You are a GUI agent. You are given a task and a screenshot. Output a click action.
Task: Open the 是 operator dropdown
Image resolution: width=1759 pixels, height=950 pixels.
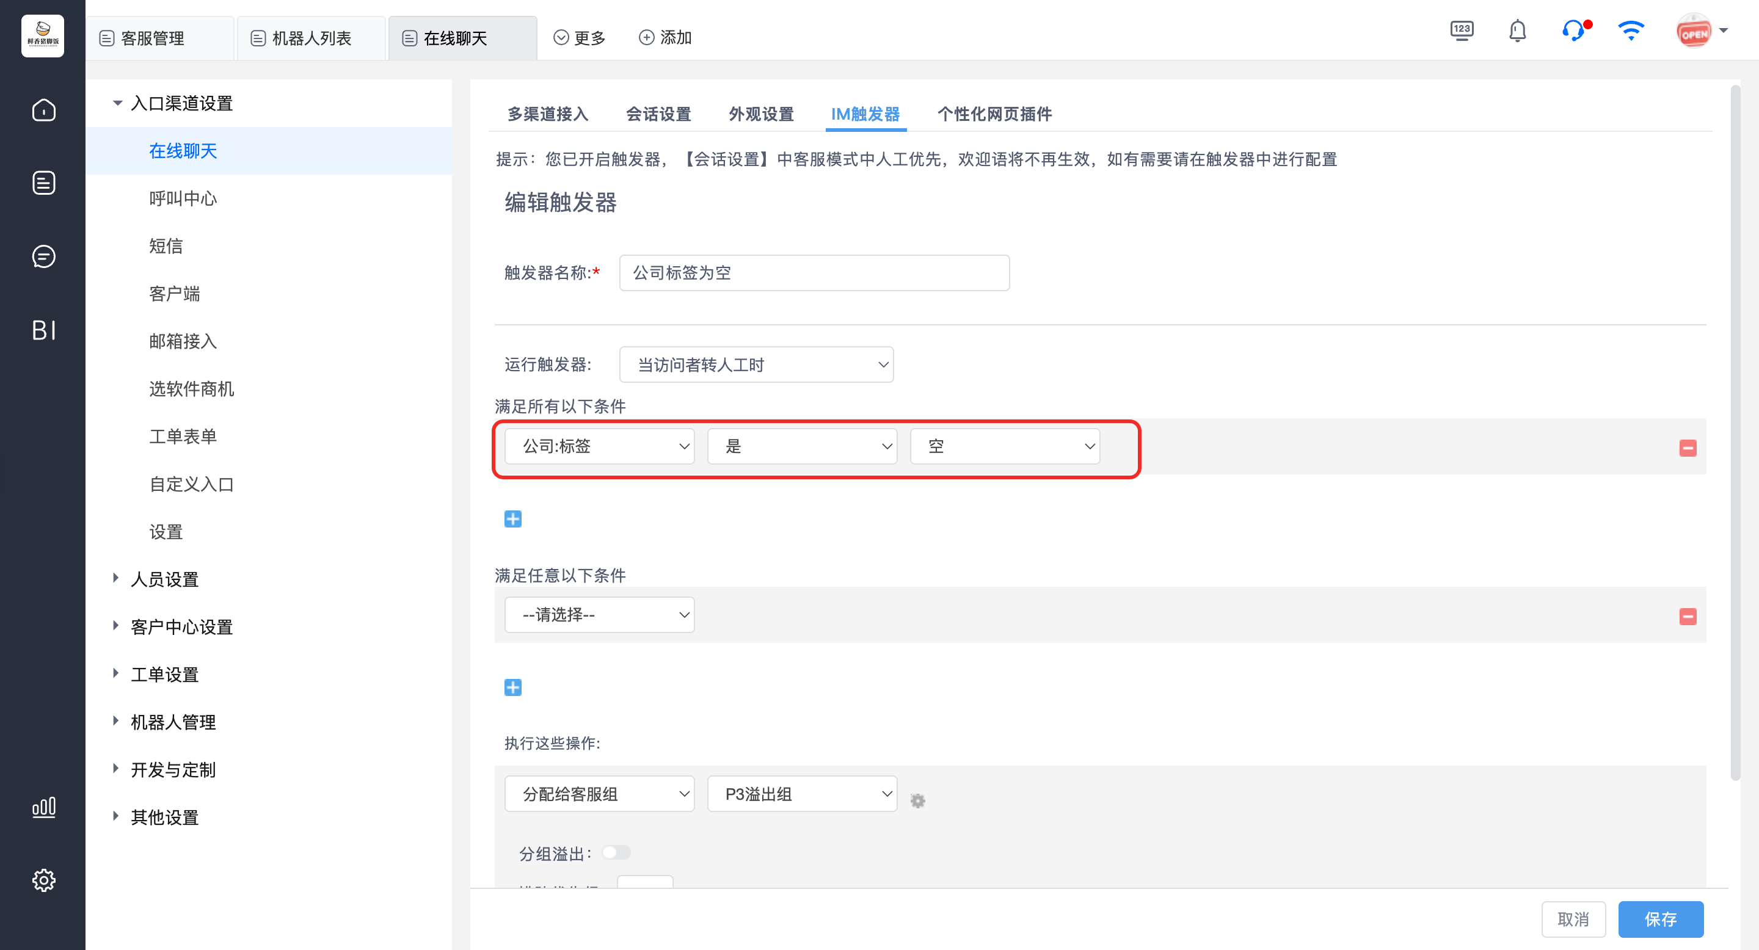pyautogui.click(x=803, y=446)
